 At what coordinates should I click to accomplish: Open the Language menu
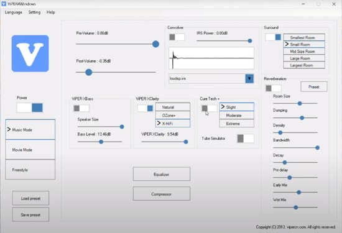point(14,12)
